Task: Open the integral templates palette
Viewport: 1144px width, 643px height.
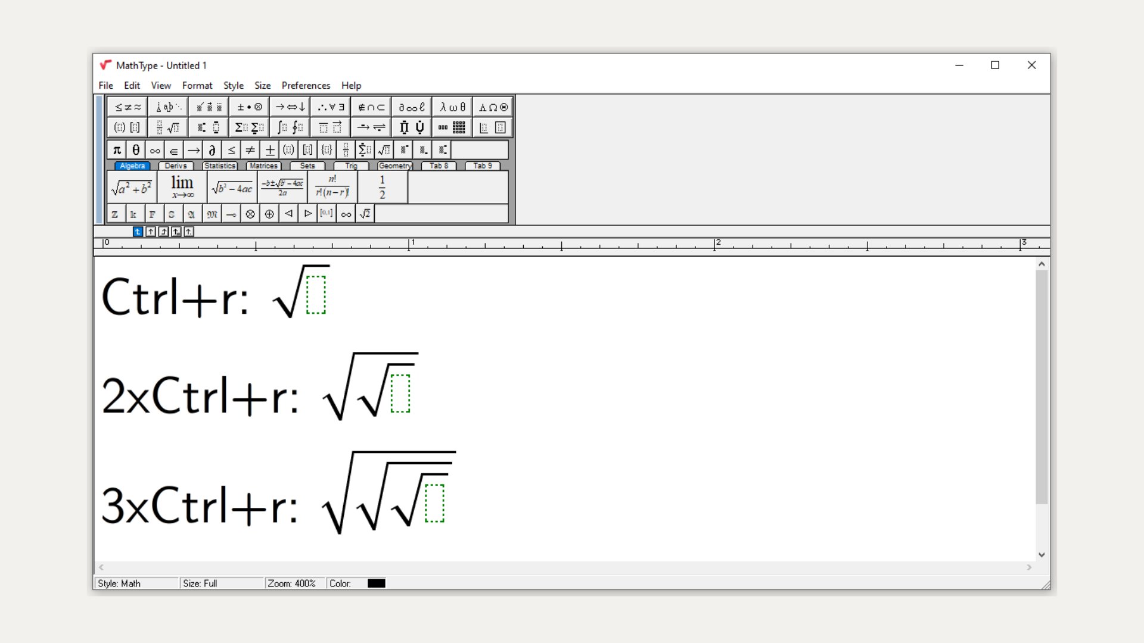Action: (x=289, y=127)
